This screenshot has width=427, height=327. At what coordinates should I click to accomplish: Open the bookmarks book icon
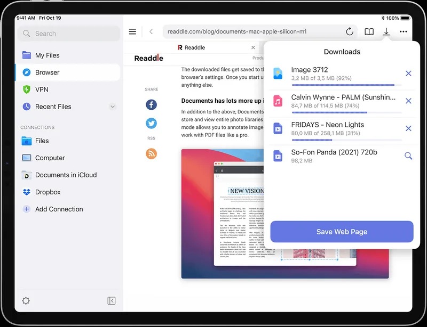pyautogui.click(x=369, y=31)
